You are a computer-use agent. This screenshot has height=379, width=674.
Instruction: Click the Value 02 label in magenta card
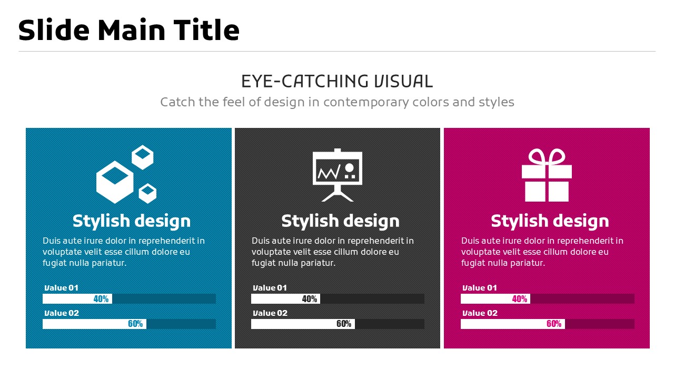click(480, 313)
